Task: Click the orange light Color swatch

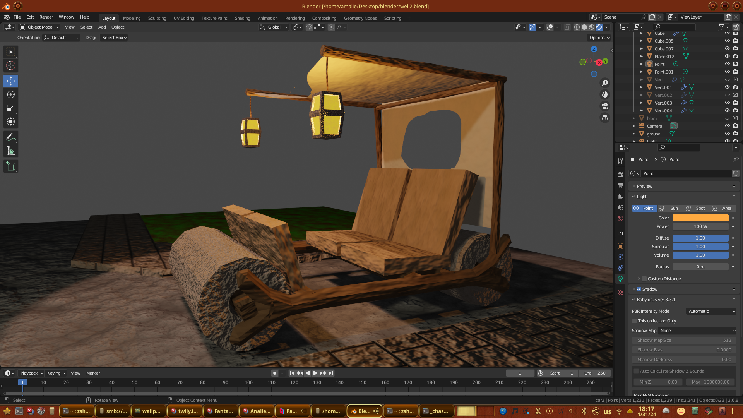Action: click(700, 218)
